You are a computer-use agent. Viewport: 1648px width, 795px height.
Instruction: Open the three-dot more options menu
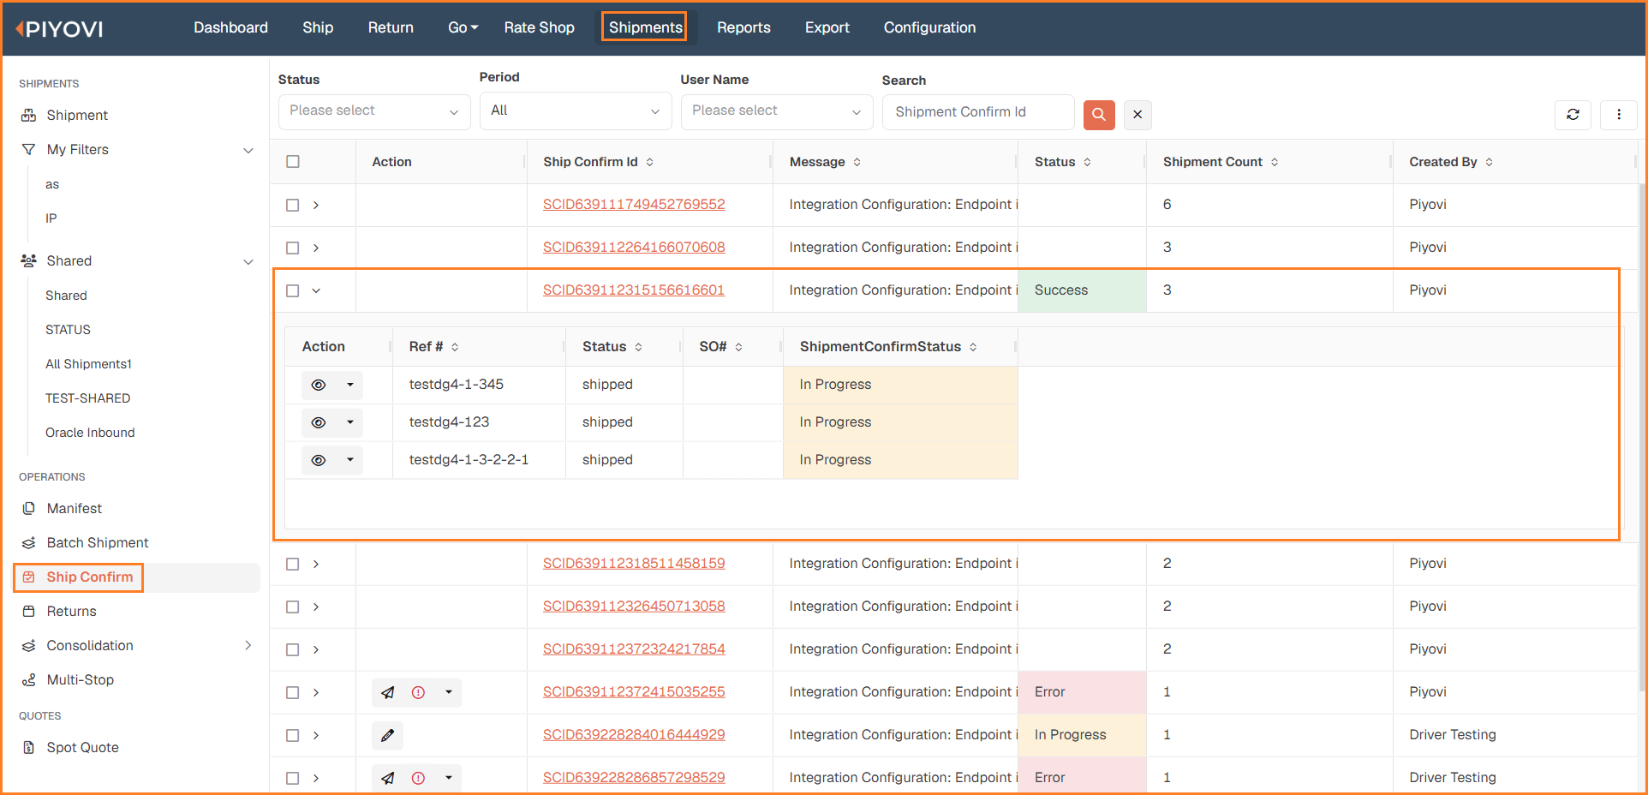1619,114
